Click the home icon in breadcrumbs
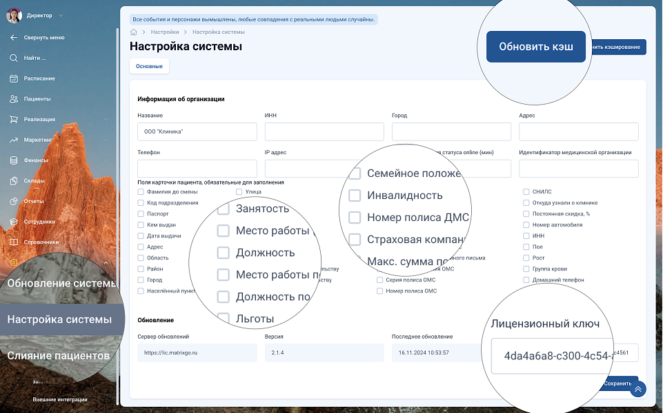 click(134, 32)
